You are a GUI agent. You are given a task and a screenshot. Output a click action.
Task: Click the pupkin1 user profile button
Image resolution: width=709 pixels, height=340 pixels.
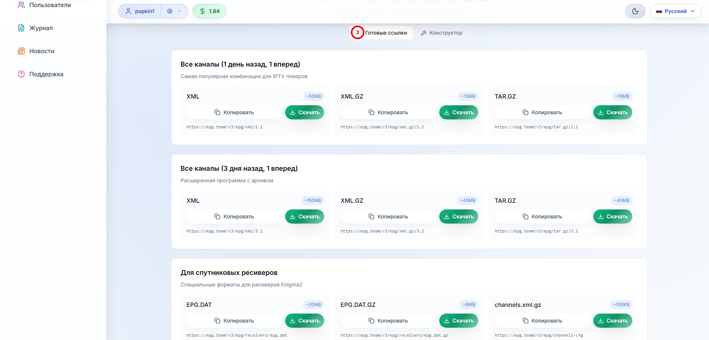(140, 11)
